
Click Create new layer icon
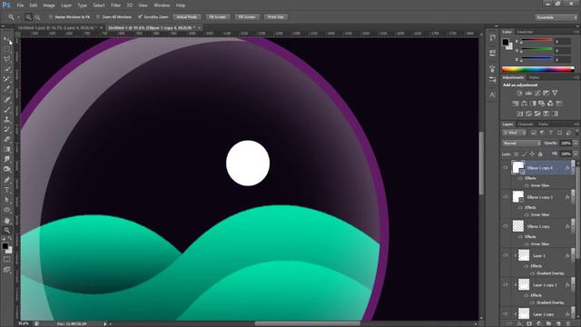coord(558,324)
